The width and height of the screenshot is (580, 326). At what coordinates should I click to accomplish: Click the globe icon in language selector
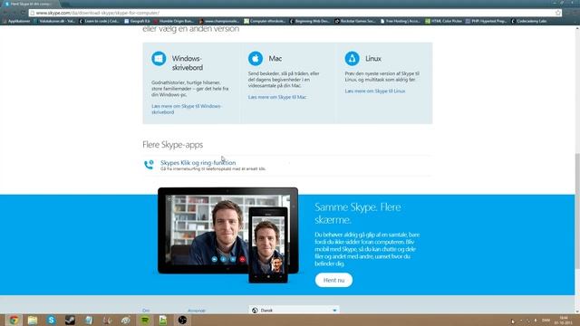(255, 311)
